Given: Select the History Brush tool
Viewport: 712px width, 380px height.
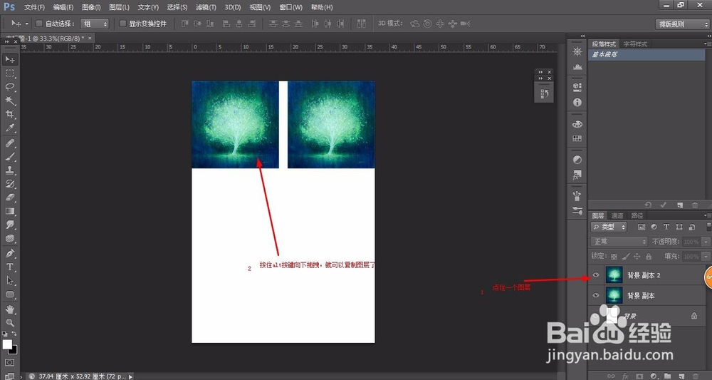Looking at the screenshot, I should (x=10, y=184).
